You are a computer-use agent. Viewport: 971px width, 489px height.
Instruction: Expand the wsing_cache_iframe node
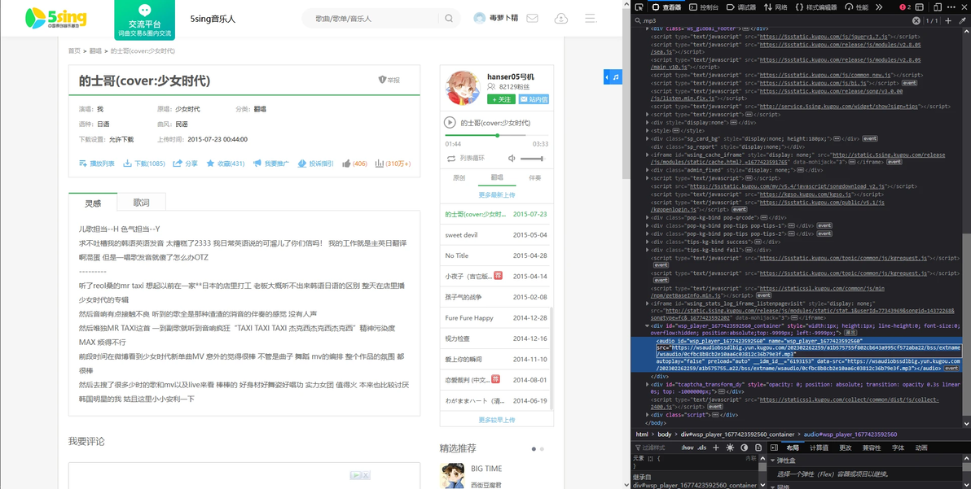648,155
